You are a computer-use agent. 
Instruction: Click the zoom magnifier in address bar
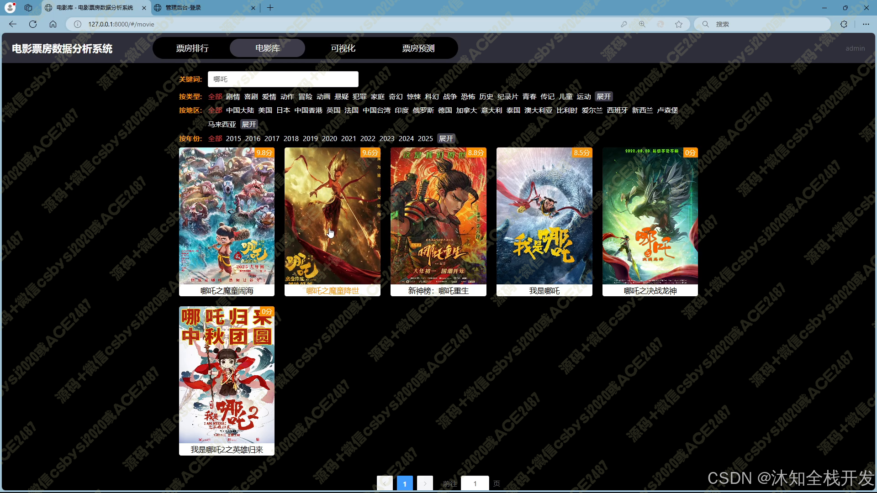[x=642, y=24]
